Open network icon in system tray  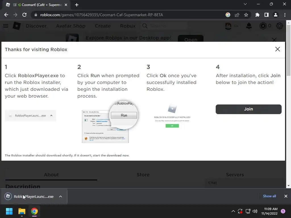(x=248, y=211)
